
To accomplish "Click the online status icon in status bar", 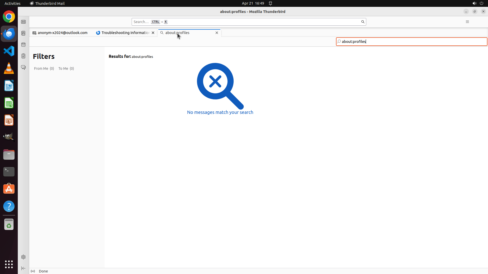I will (x=33, y=271).
